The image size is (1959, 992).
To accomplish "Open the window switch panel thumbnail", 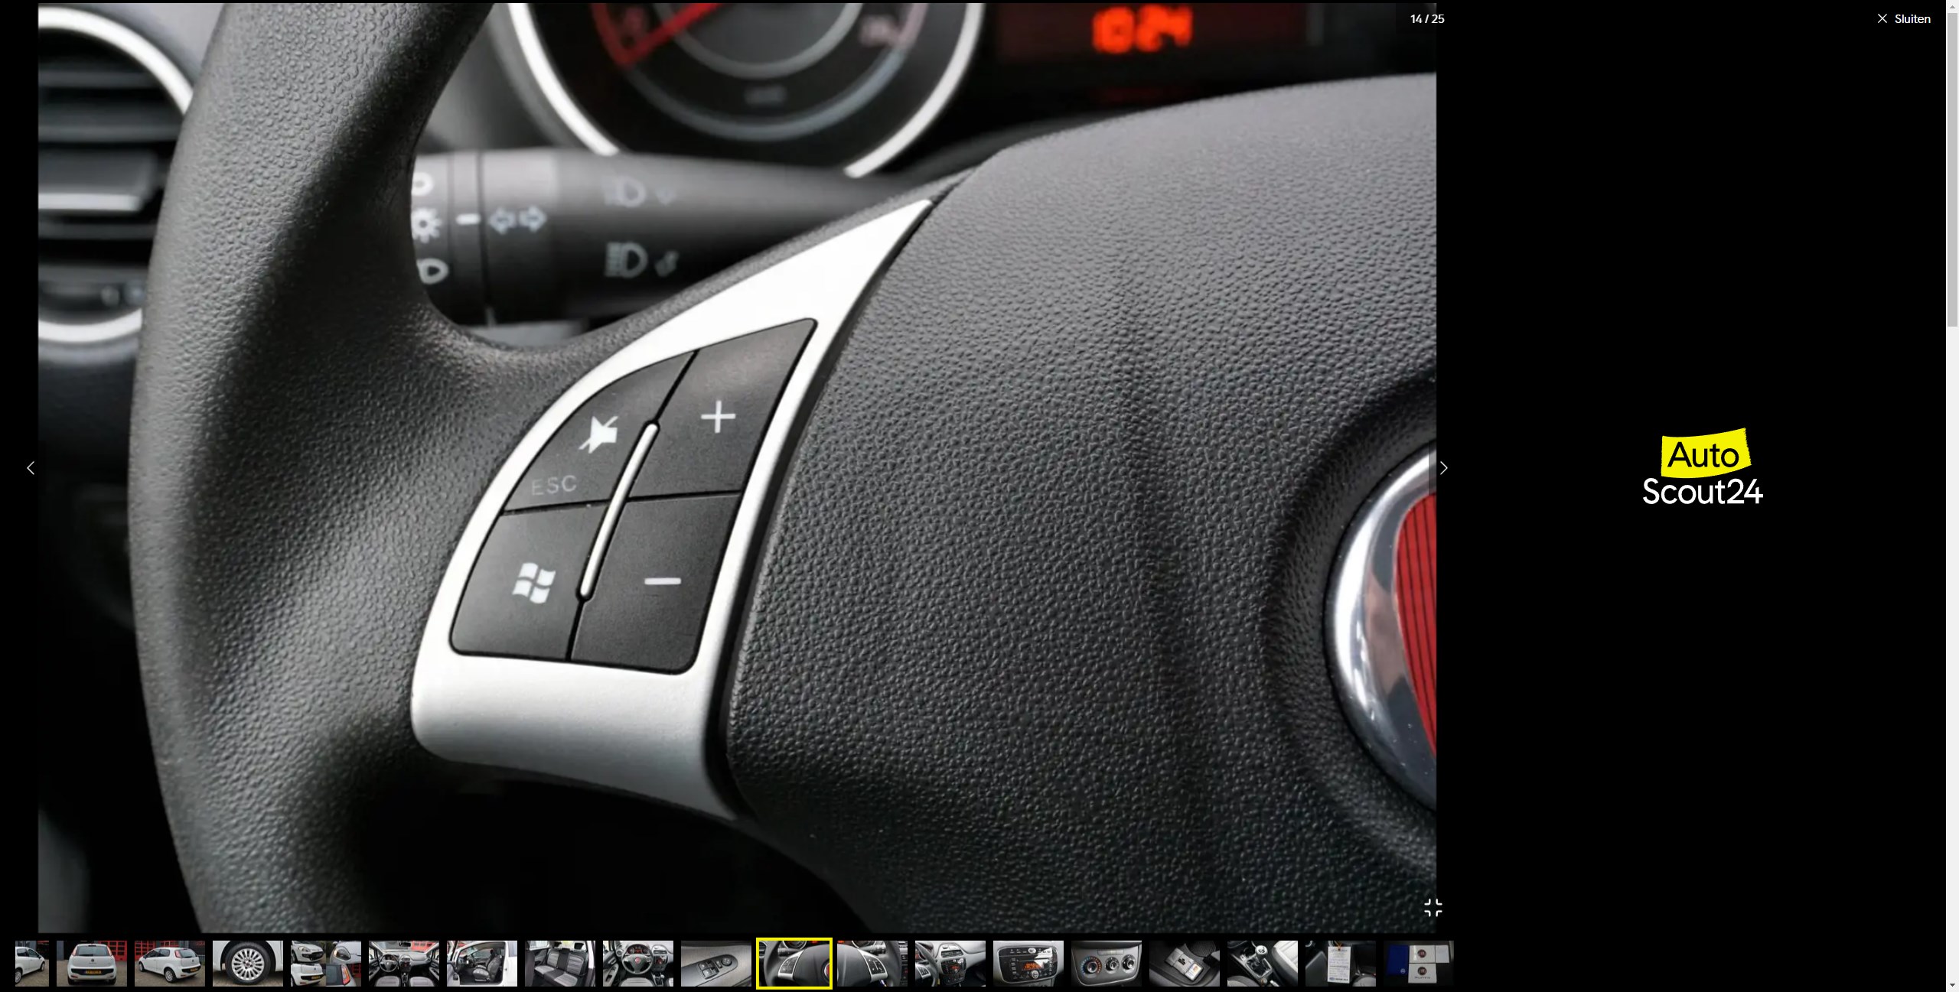I will (x=715, y=963).
